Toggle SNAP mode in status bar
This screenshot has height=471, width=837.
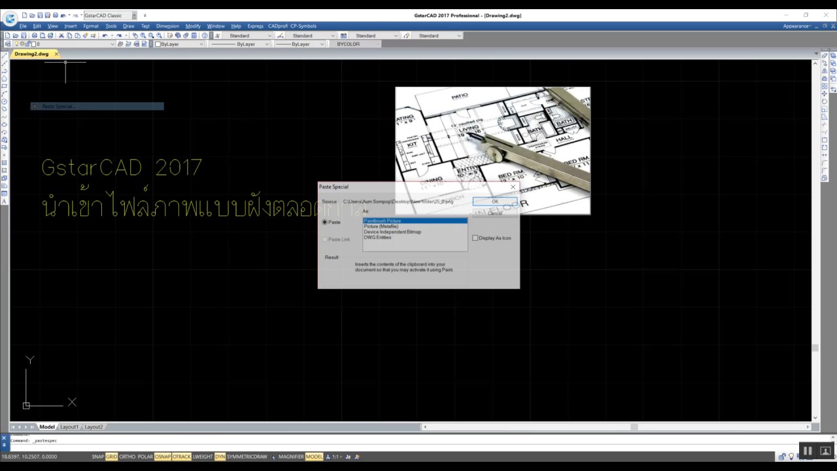coord(98,457)
